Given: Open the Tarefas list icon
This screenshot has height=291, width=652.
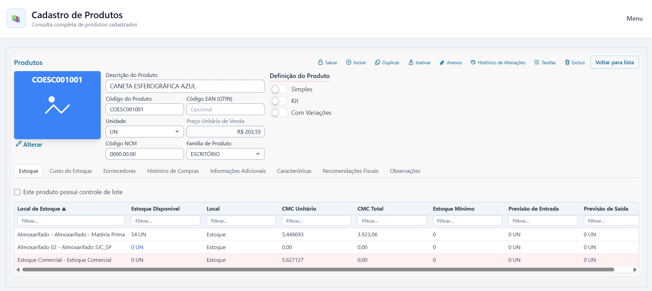Looking at the screenshot, I should click(537, 62).
